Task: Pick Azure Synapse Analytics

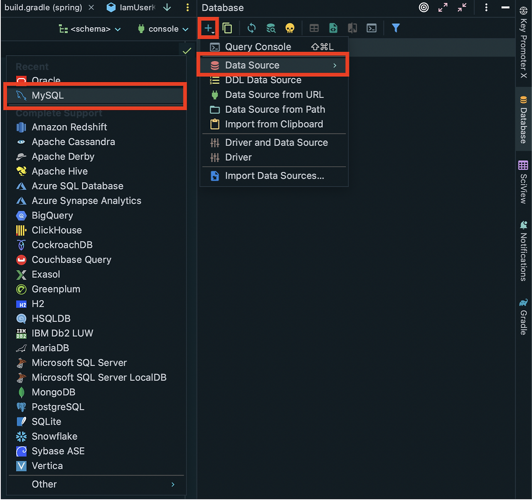Action: 96,201
